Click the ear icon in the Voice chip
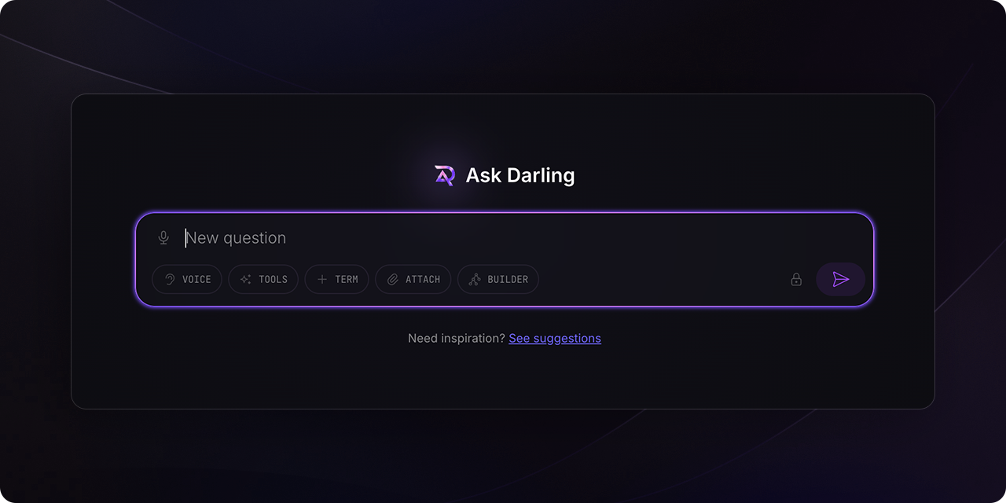 (169, 279)
